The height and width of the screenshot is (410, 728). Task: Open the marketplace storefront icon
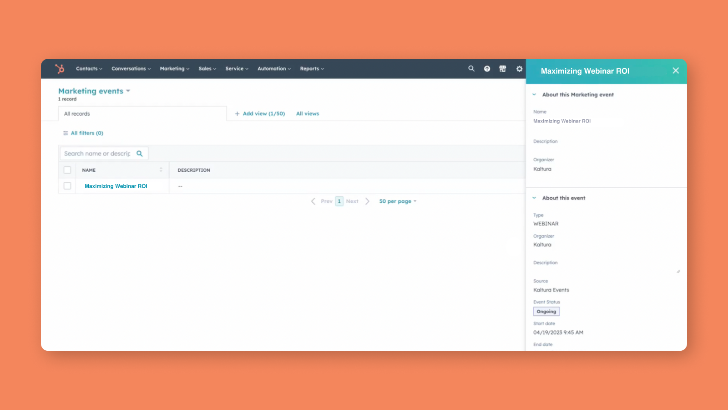(x=503, y=69)
